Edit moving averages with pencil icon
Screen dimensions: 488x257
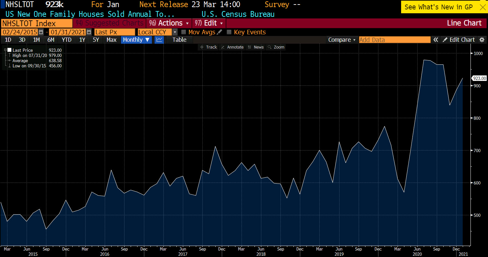tap(220, 32)
